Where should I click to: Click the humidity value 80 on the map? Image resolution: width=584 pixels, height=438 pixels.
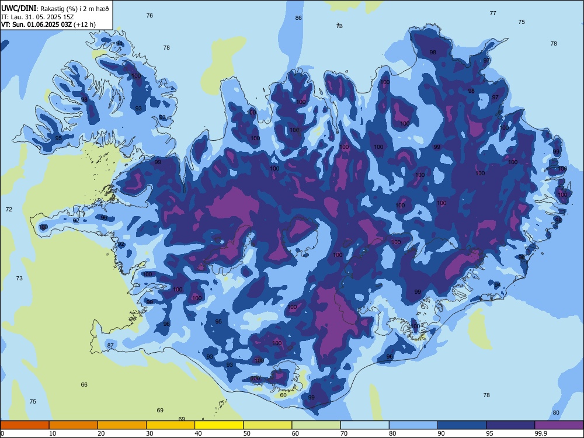pos(556,412)
